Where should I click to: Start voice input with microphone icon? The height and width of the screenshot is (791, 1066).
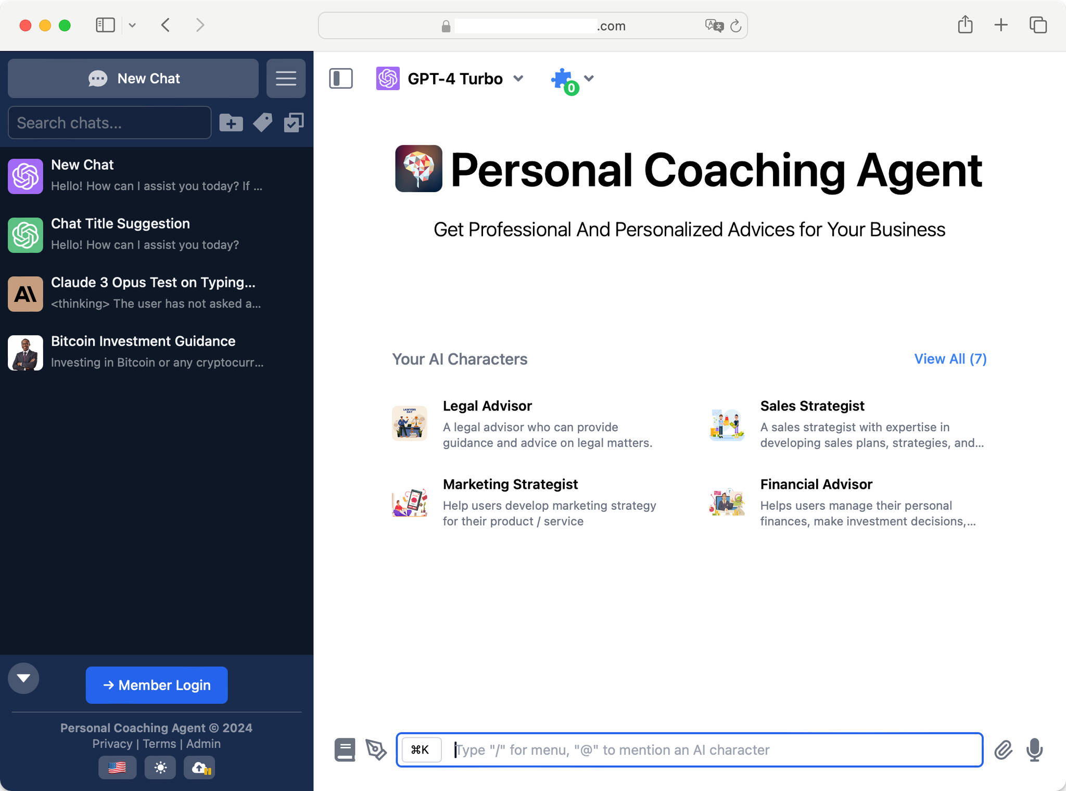[x=1034, y=750]
